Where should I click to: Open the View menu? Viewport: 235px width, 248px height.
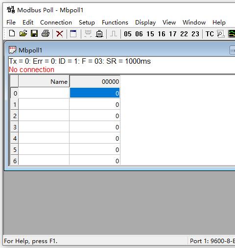pyautogui.click(x=169, y=23)
